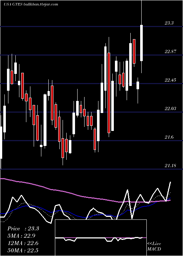Click the '<<Live MACD' label
183x256 pixels.
(154, 246)
